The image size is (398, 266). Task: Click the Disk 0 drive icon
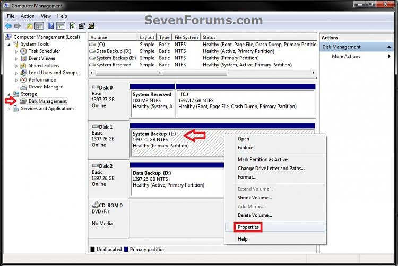pyautogui.click(x=95, y=87)
